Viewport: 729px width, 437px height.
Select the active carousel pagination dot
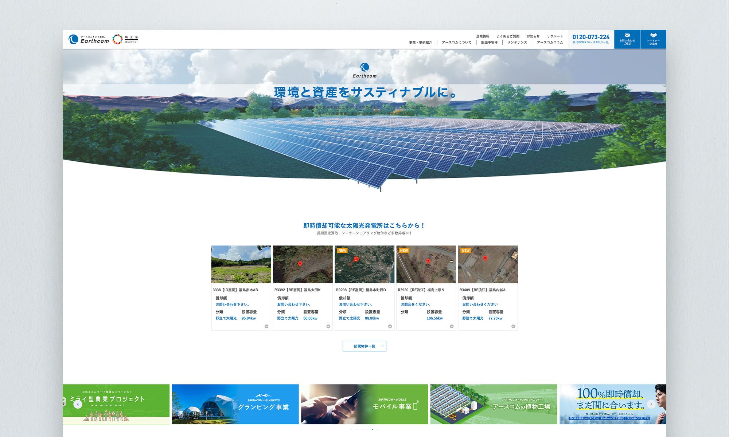[372, 430]
